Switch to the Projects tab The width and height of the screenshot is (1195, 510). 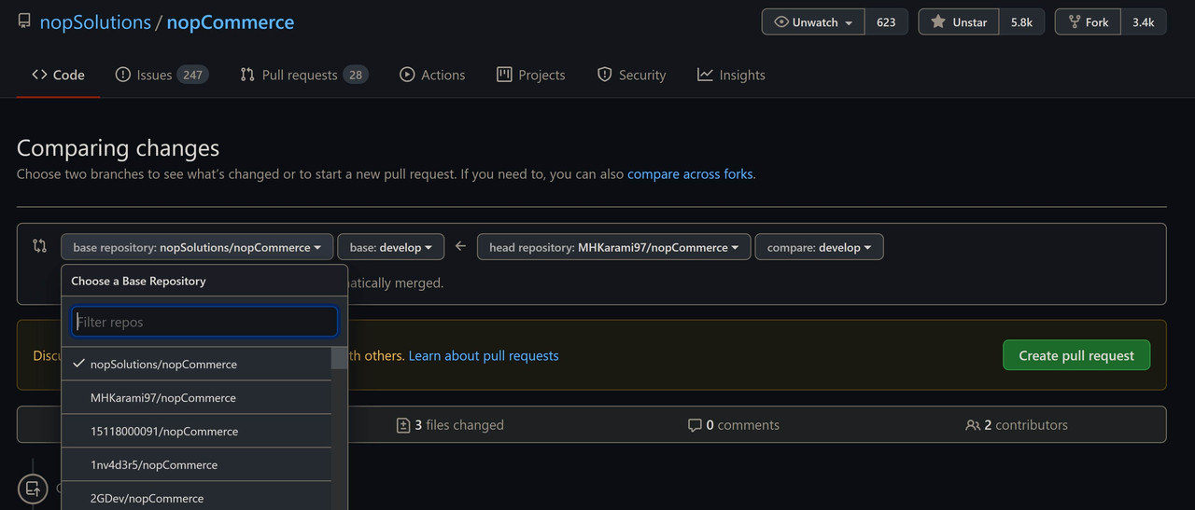tap(530, 75)
